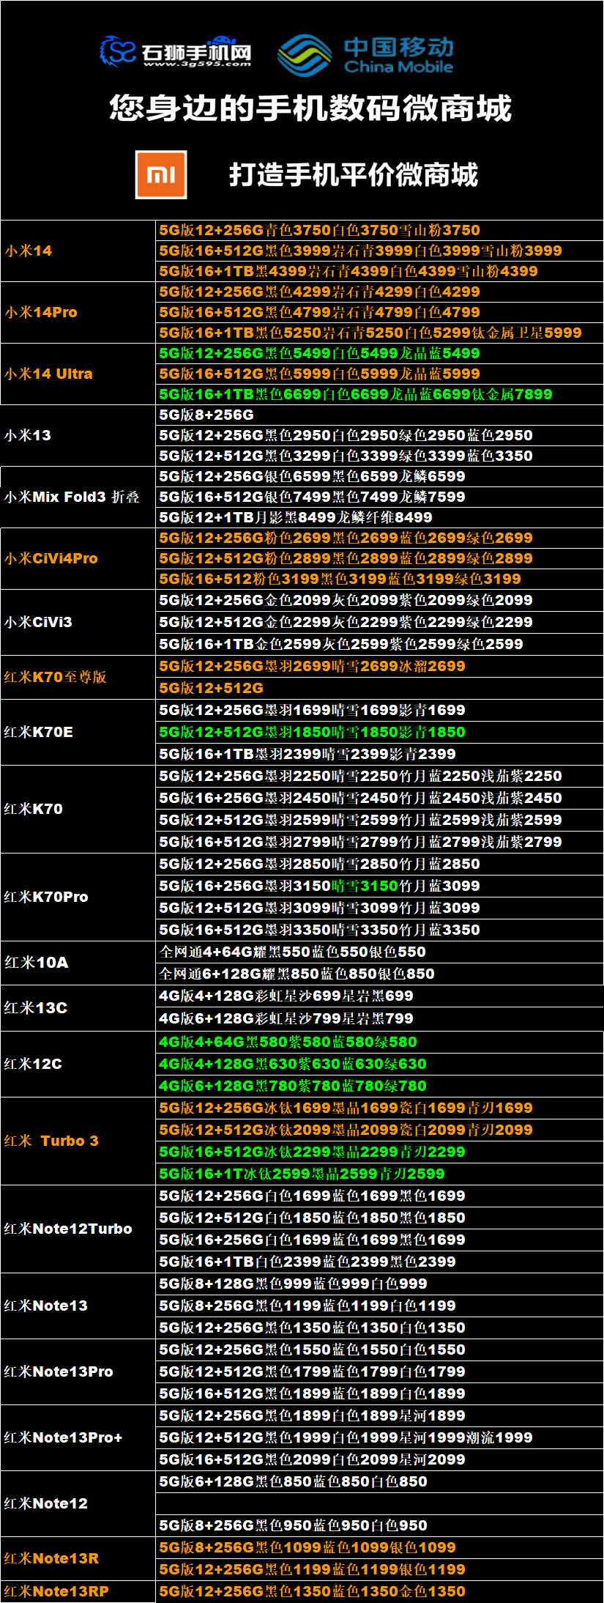Click Note12 6+128G 黑色850 row
This screenshot has width=604, height=1603.
[380, 1481]
